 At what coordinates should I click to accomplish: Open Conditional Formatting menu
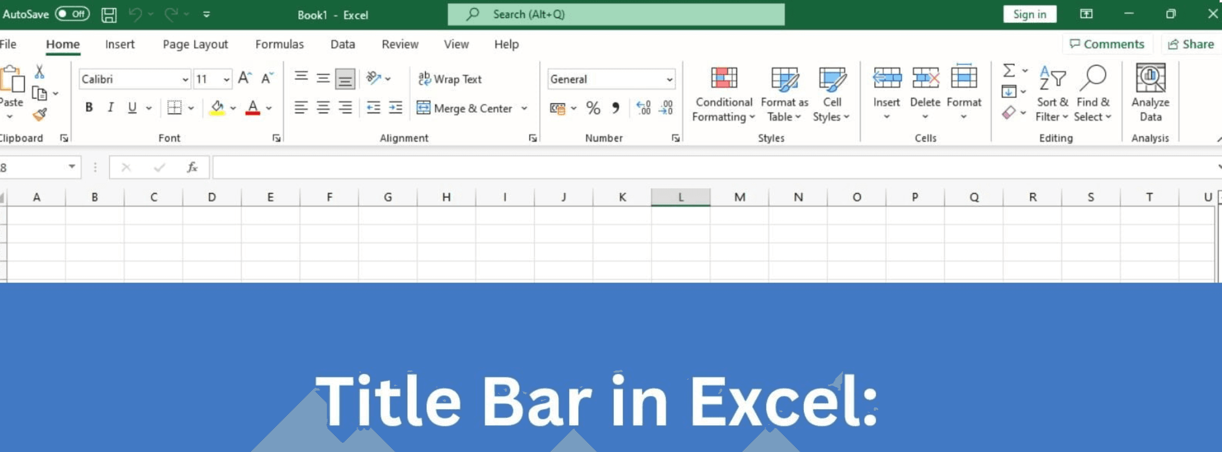724,94
